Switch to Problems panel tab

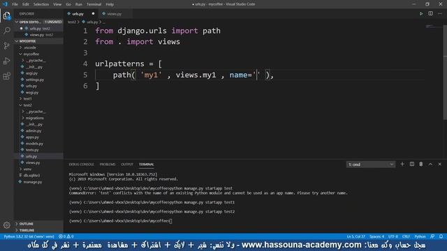(x=108, y=165)
